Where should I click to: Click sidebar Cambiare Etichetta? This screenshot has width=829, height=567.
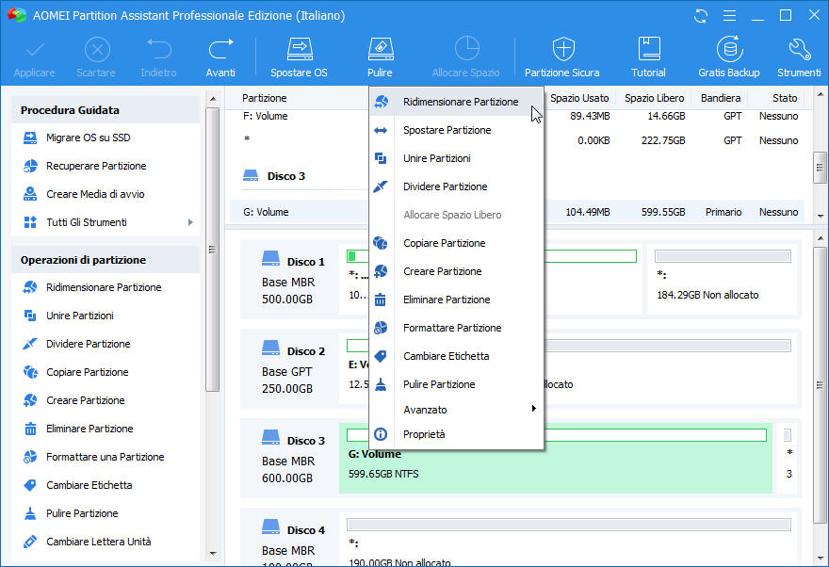pyautogui.click(x=89, y=486)
